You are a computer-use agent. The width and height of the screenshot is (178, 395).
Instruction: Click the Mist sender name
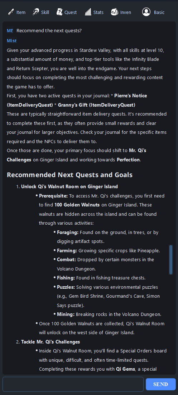click(x=11, y=40)
